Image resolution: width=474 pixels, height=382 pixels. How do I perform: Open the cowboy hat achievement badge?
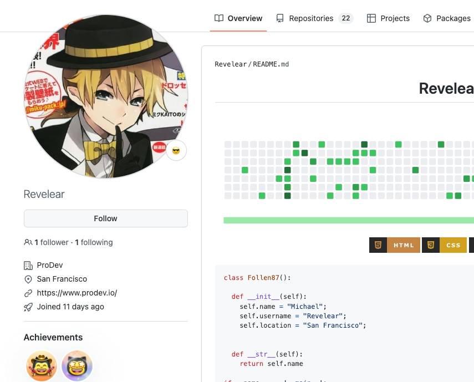point(42,366)
